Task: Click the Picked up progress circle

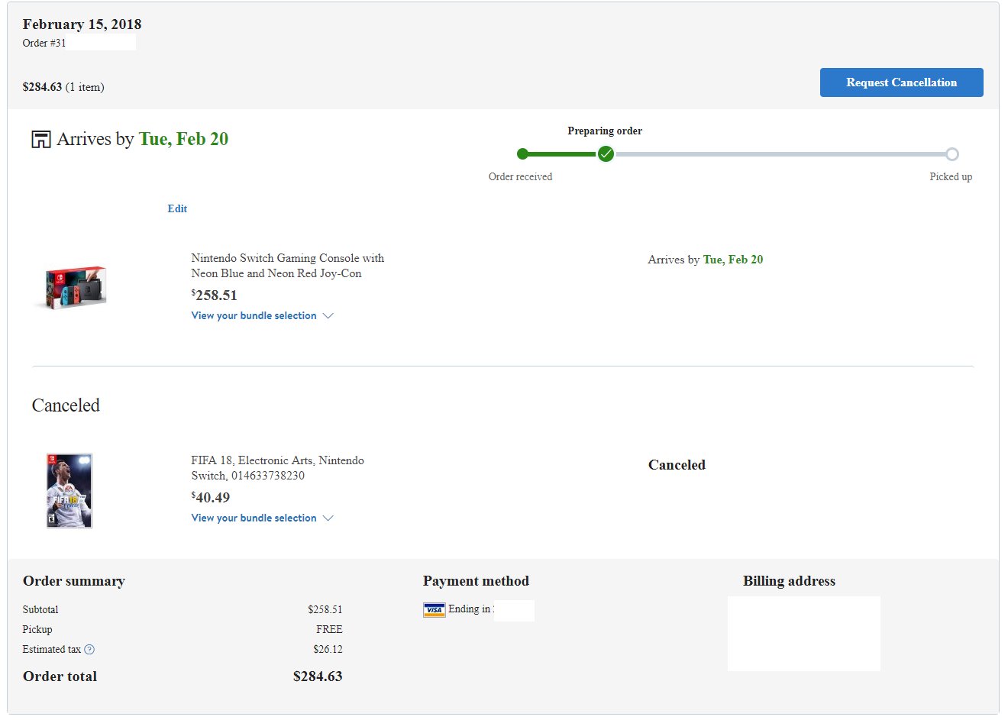Action: pyautogui.click(x=951, y=154)
